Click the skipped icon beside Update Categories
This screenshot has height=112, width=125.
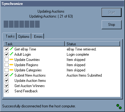pos(11,70)
